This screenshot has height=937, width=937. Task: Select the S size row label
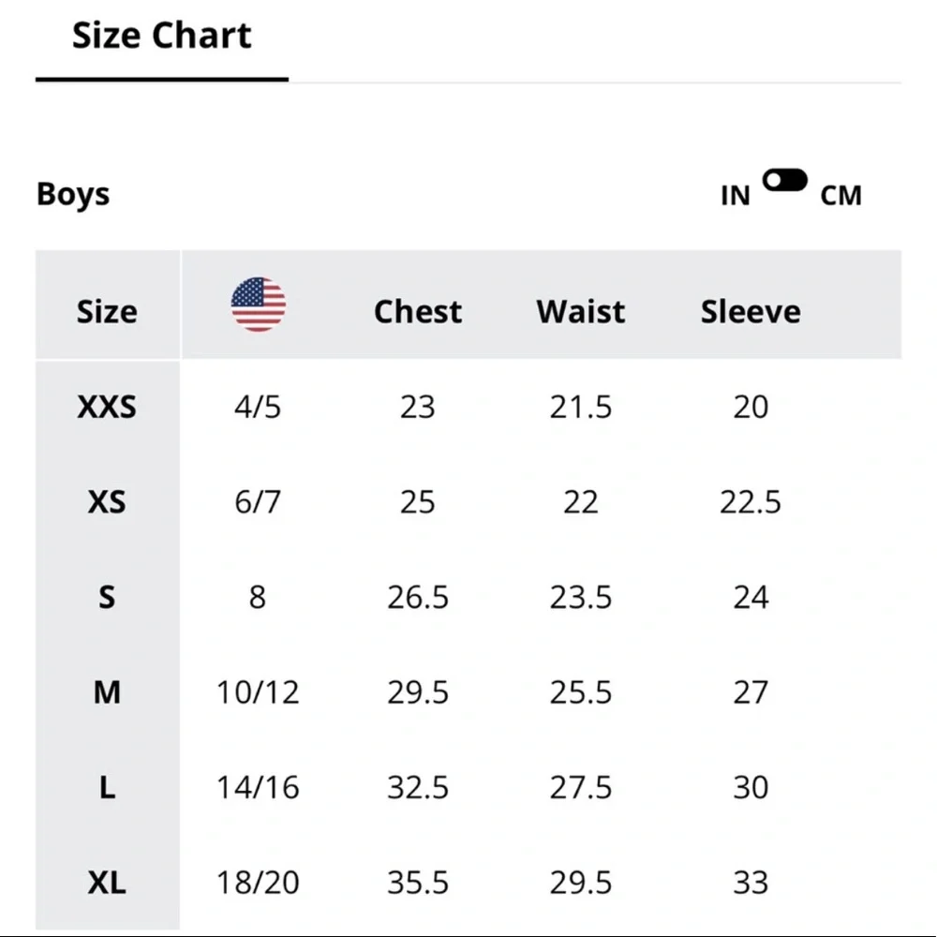(x=107, y=597)
